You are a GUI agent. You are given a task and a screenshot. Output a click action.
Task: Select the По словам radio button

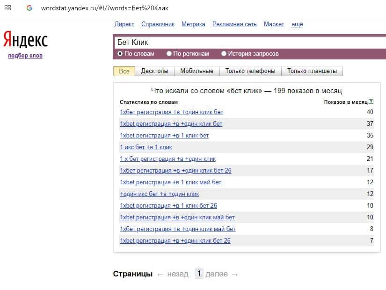tap(120, 54)
